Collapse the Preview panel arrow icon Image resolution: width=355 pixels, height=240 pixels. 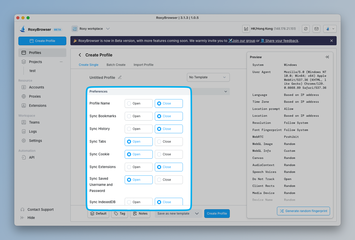[x=327, y=57]
